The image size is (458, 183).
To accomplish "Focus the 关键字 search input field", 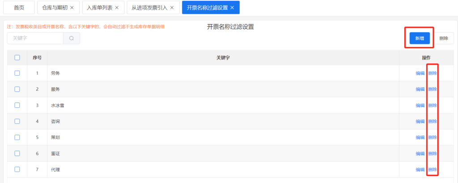I will click(x=35, y=38).
